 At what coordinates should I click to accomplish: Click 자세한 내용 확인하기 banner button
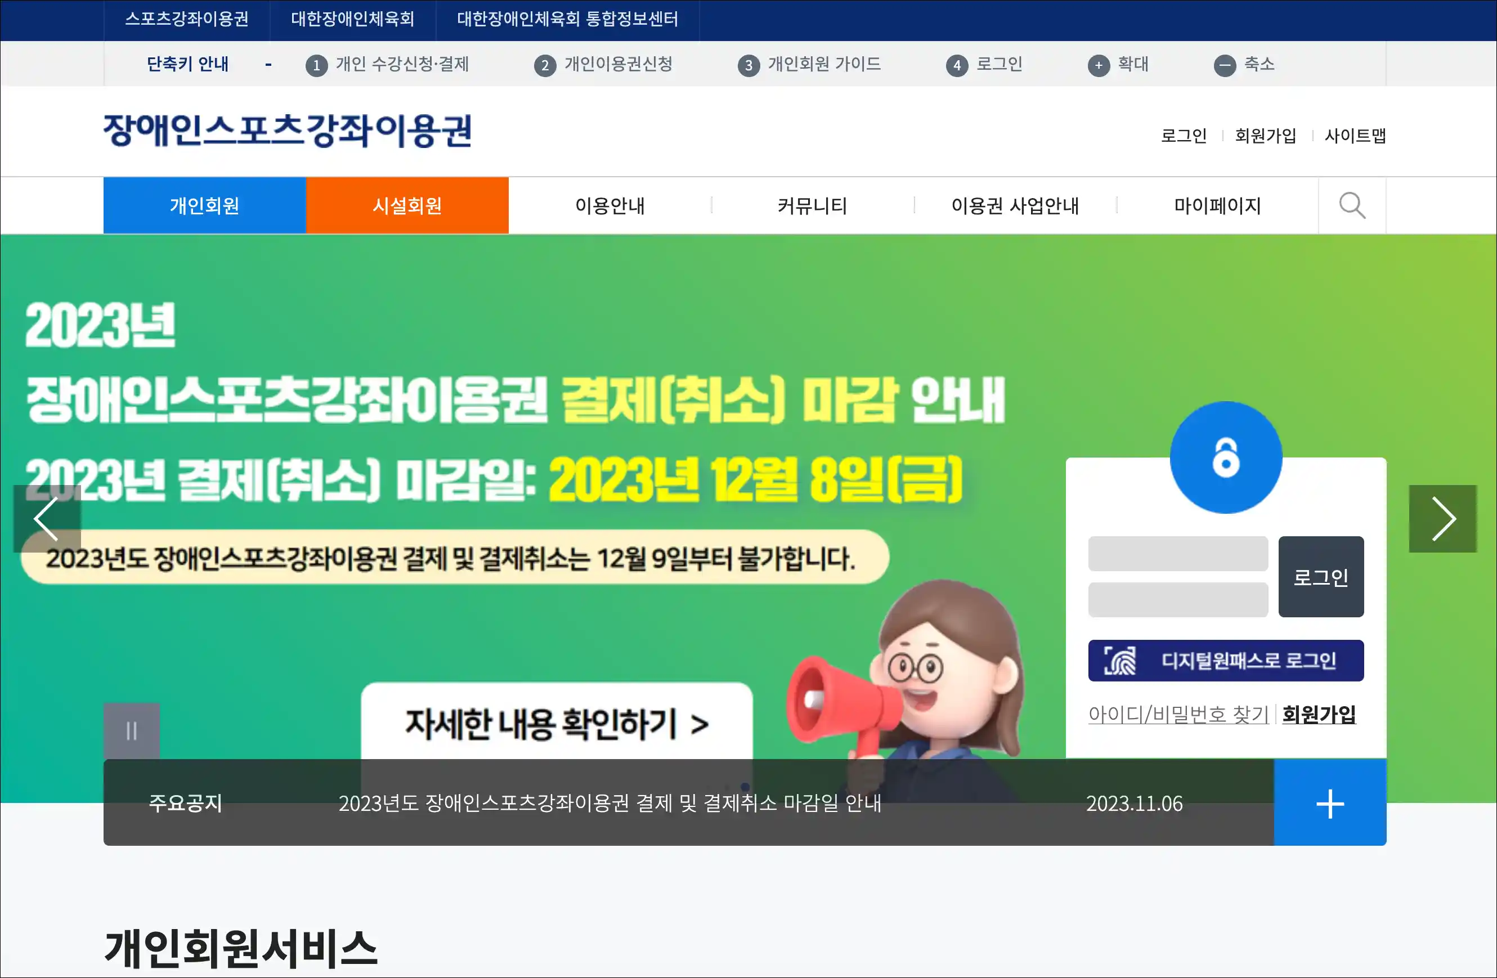[557, 722]
